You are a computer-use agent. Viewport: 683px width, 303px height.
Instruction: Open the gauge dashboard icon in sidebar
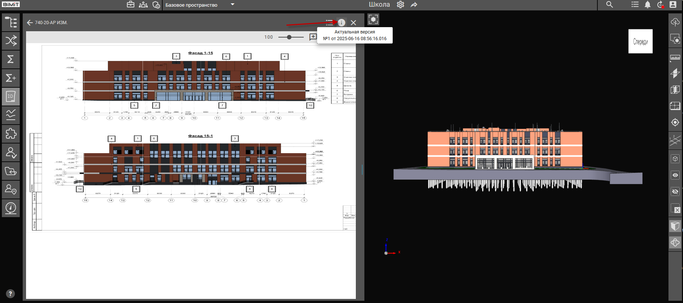tap(11, 208)
